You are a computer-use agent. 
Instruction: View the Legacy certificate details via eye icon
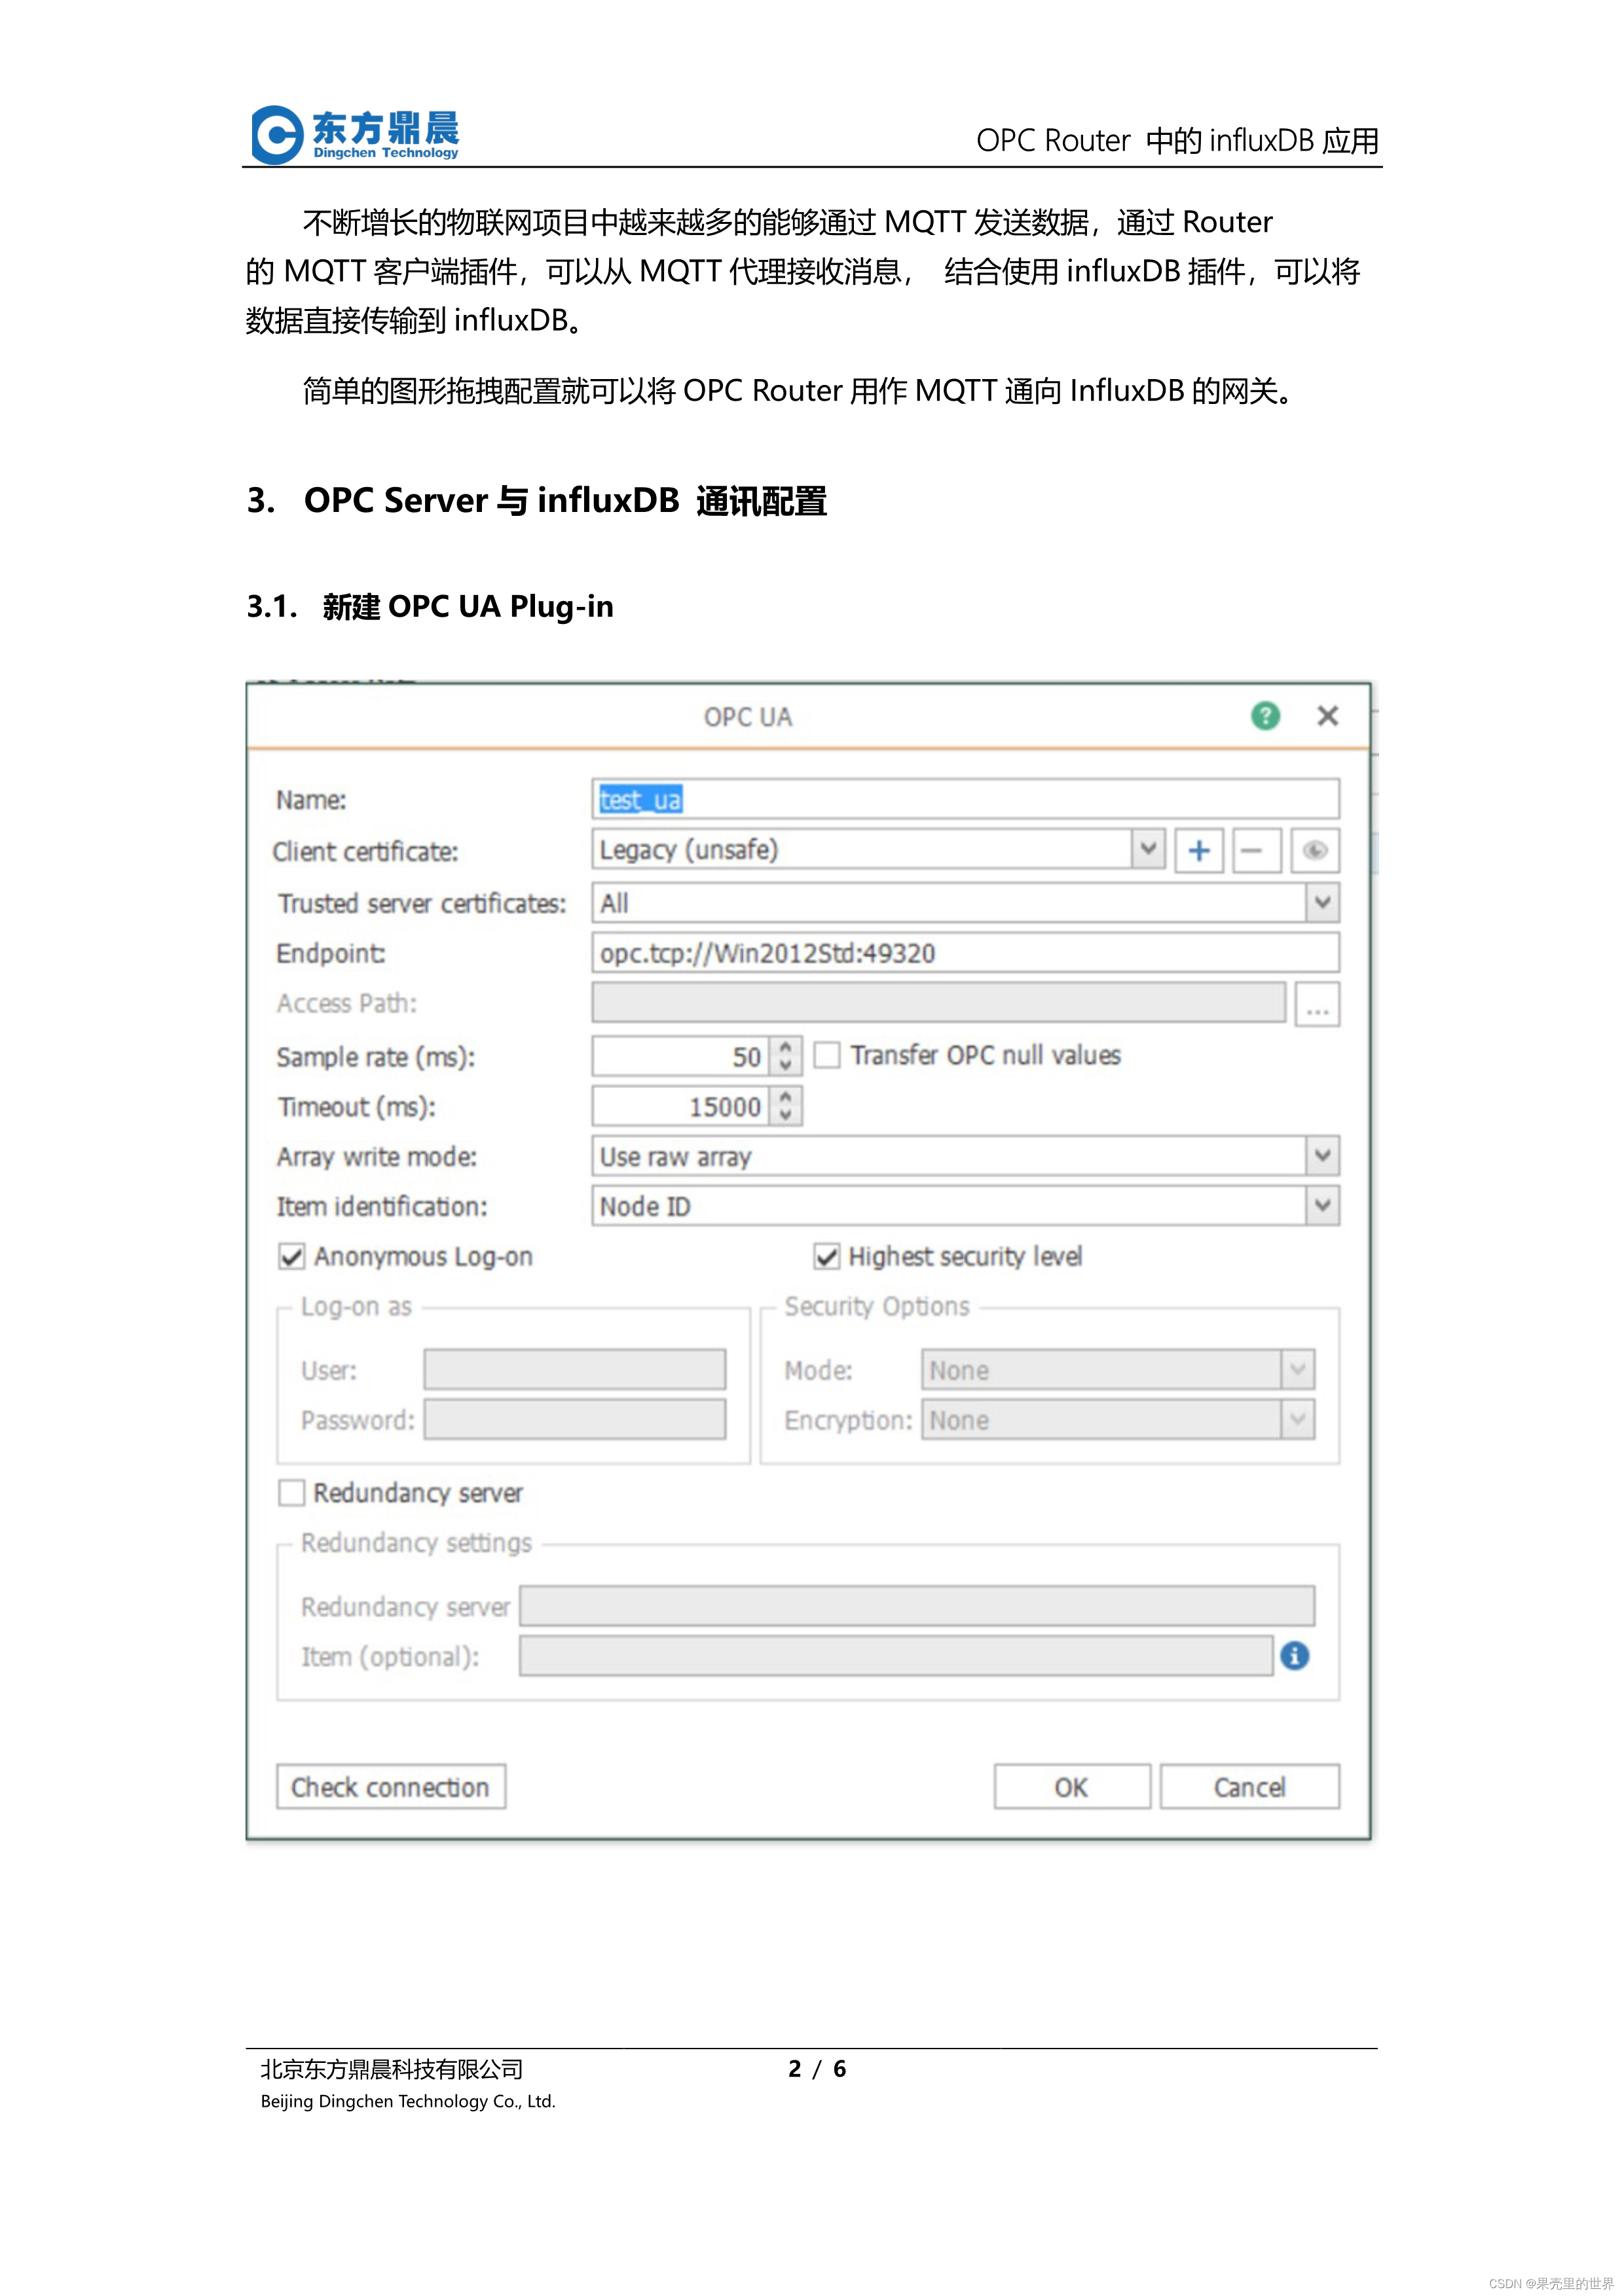pos(1316,851)
